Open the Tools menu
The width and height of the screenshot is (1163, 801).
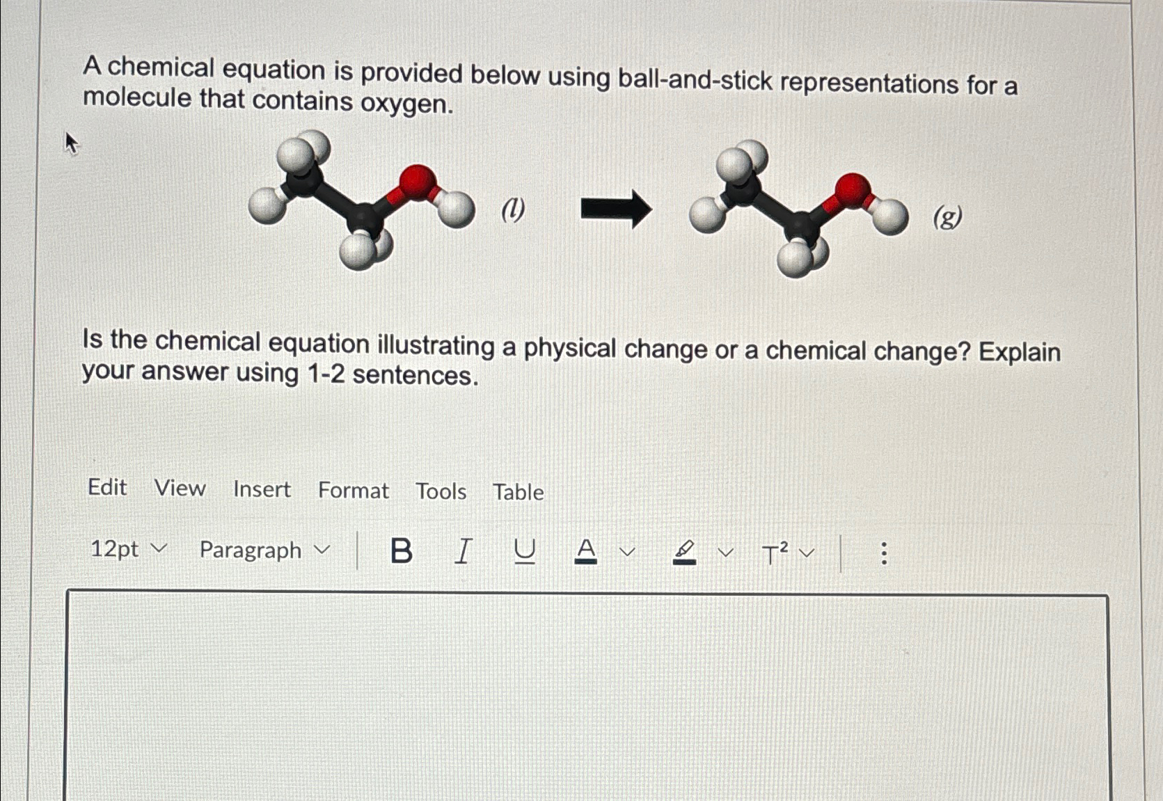[x=442, y=492]
